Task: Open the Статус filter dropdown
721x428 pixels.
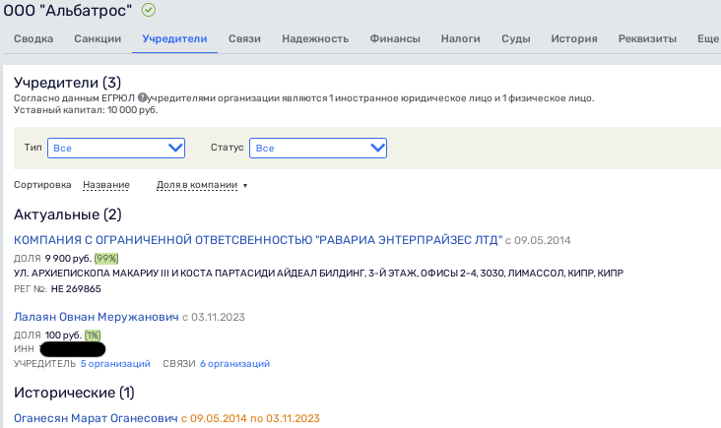Action: (x=318, y=148)
